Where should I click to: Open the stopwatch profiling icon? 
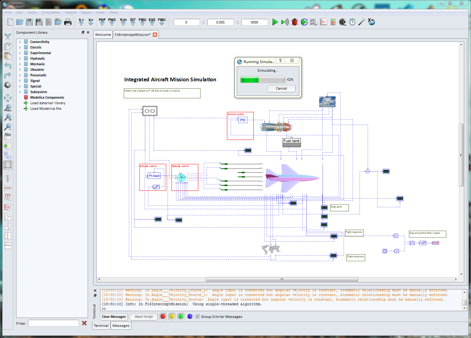tap(352, 22)
